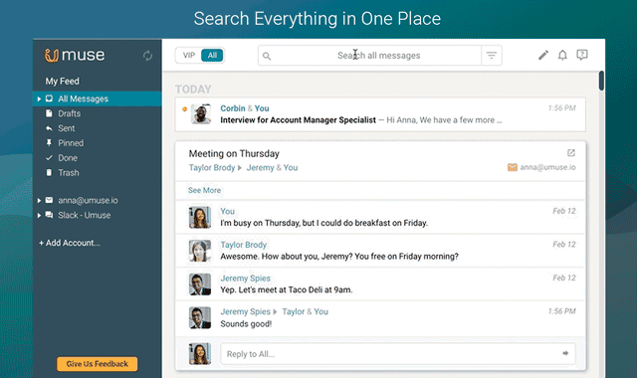This screenshot has width=637, height=378.
Task: Click Corbin's avatar thumbnail
Action: tap(200, 113)
